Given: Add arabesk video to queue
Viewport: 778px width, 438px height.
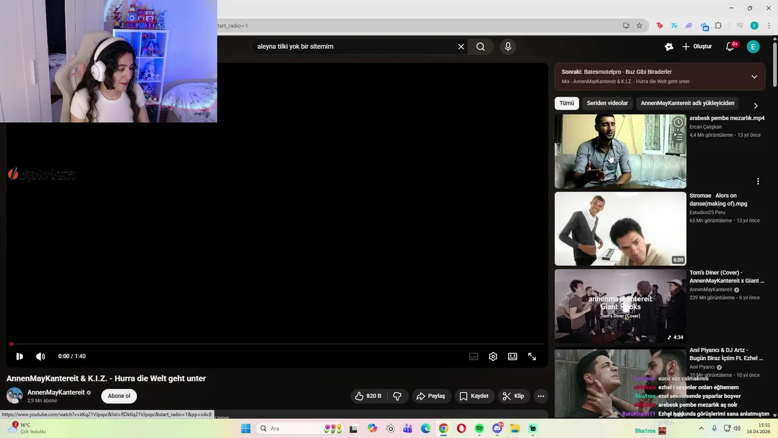Looking at the screenshot, I should click(678, 137).
